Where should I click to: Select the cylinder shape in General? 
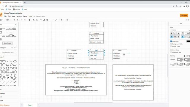pyautogui.click(x=7, y=68)
